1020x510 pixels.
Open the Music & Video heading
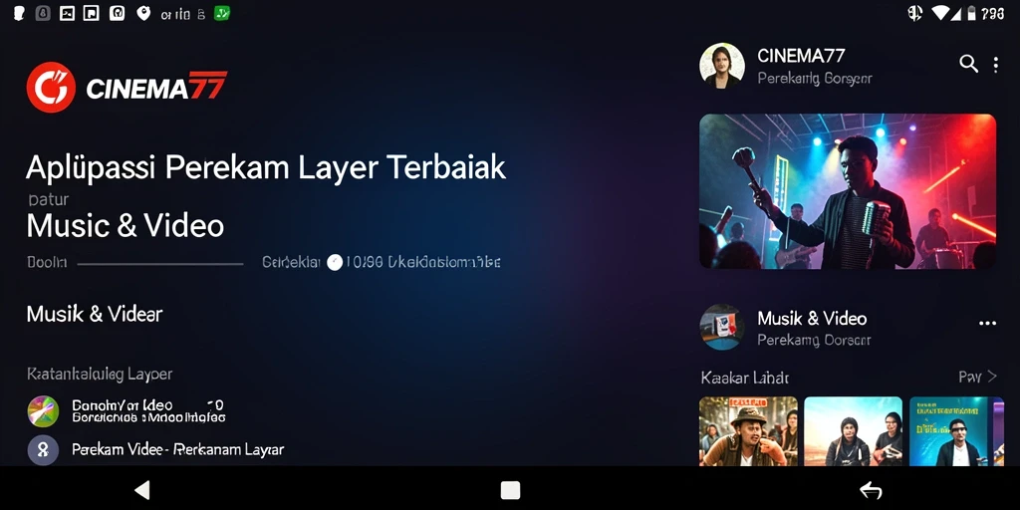tap(125, 226)
